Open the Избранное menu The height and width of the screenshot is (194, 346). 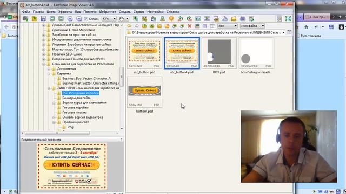pyautogui.click(x=108, y=12)
